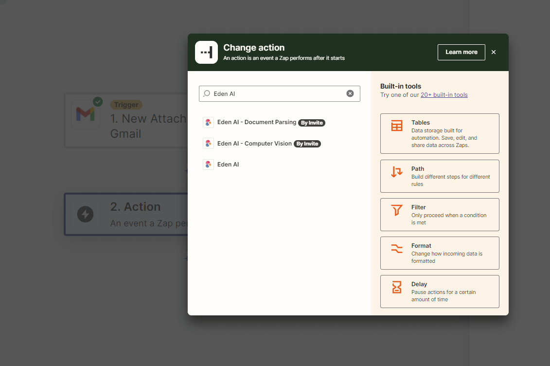Click the Delay hourglass icon

tap(397, 287)
